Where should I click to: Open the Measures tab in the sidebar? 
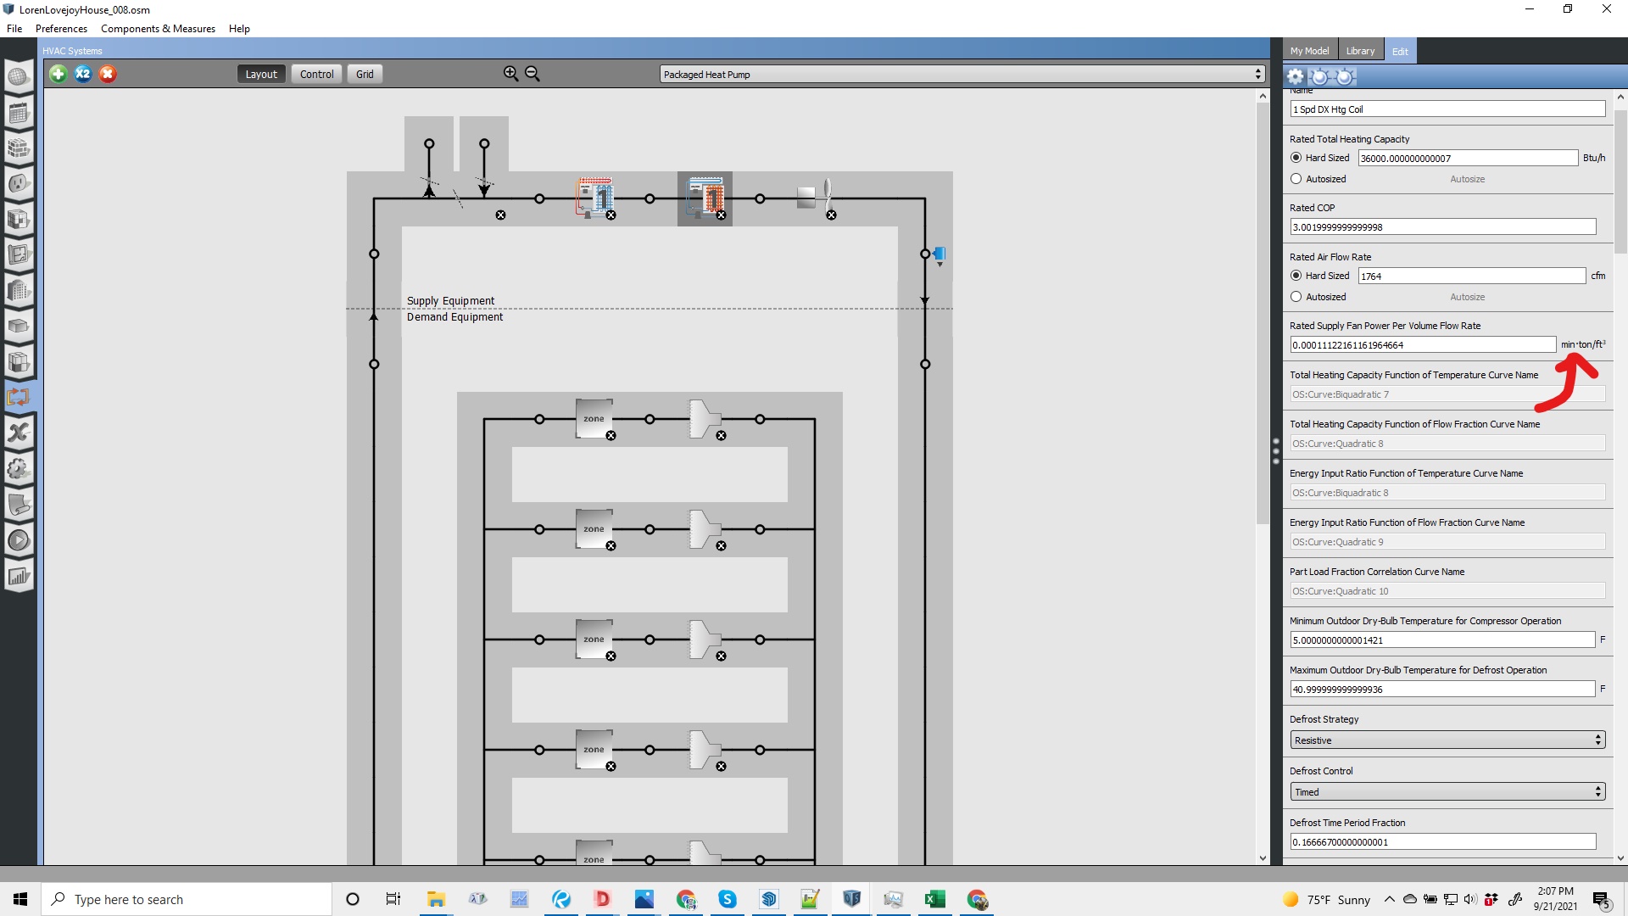point(19,505)
